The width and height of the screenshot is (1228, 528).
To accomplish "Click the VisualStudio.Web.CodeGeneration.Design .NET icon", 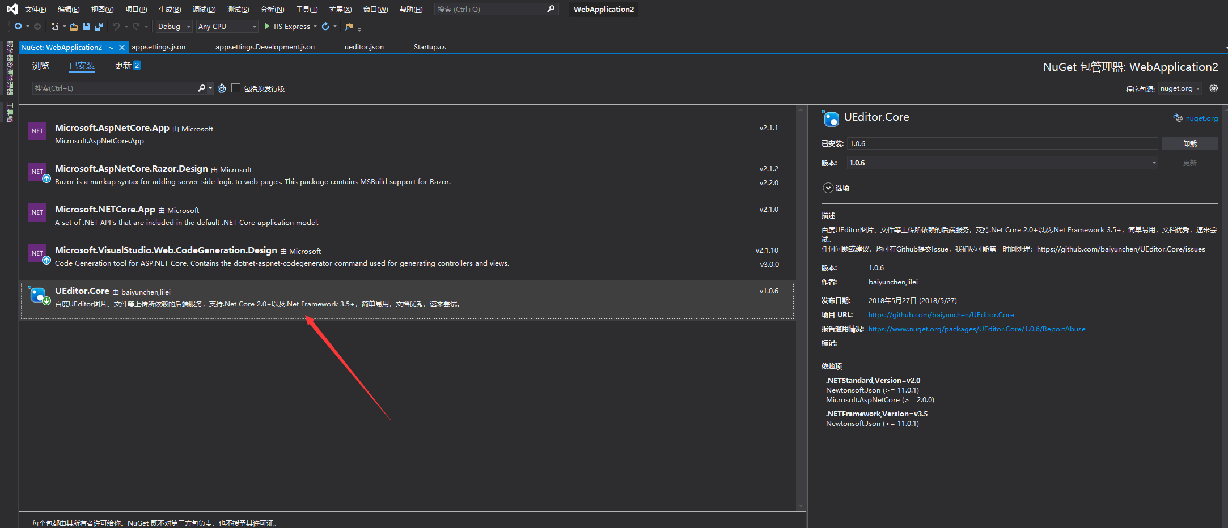I will click(x=37, y=253).
